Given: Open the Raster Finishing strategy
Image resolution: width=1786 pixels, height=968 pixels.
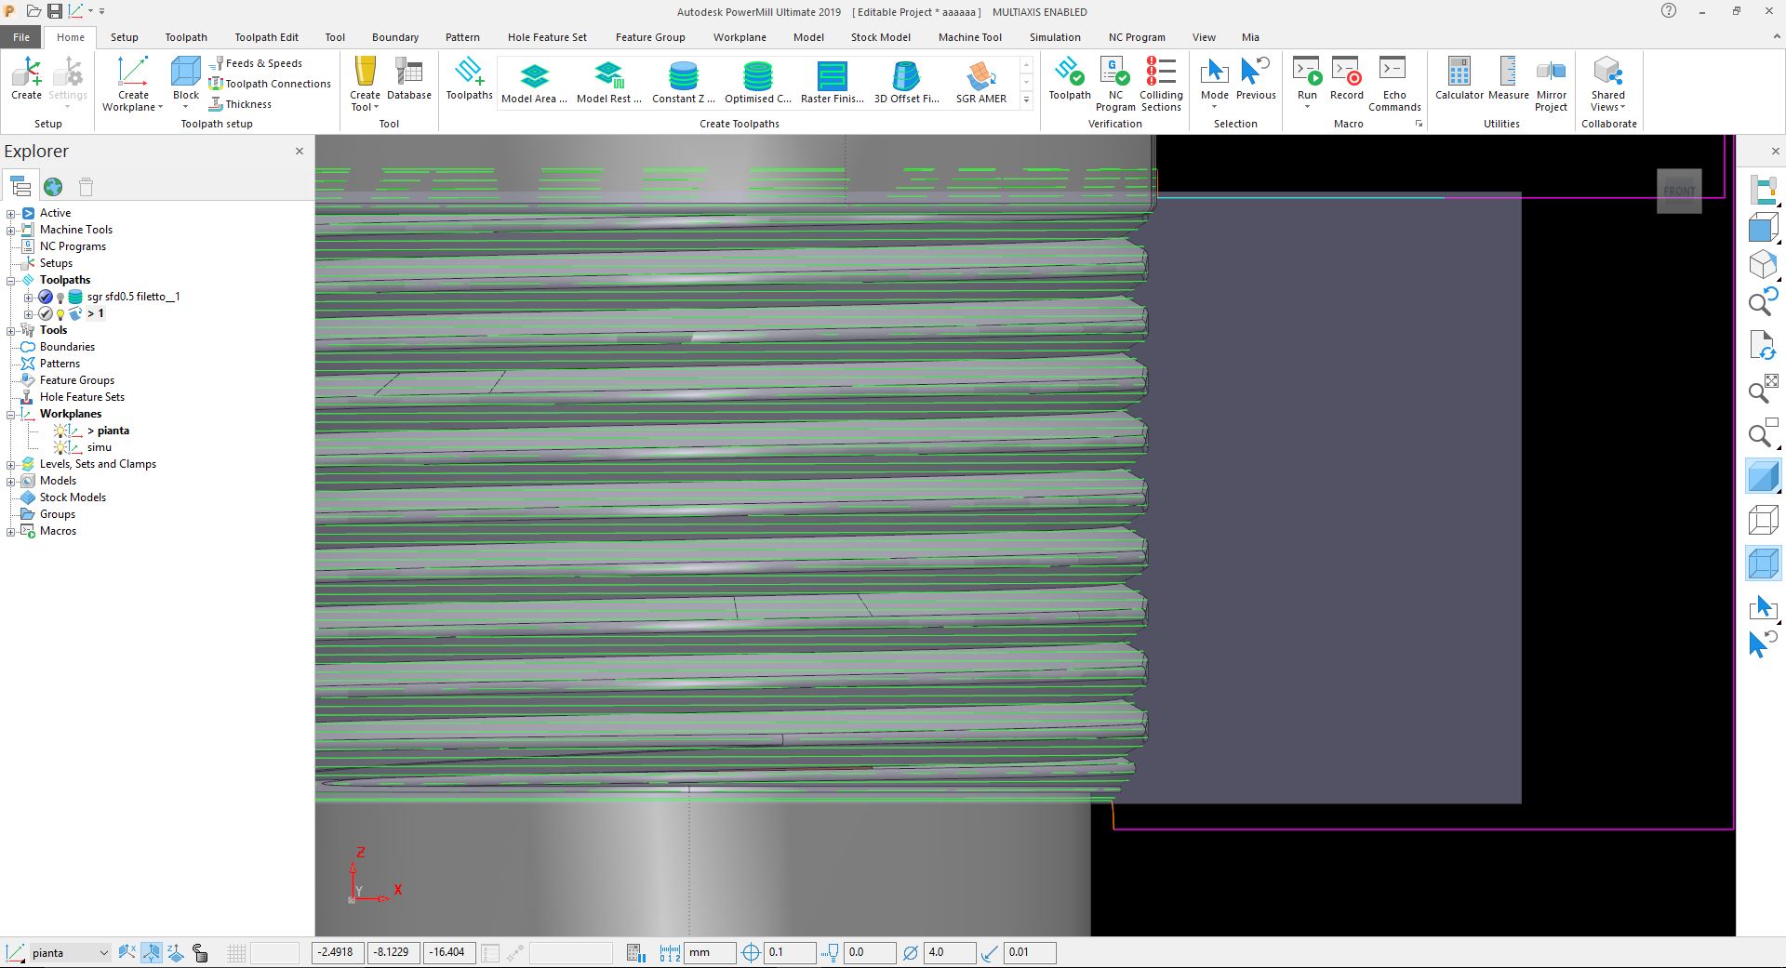Looking at the screenshot, I should (831, 79).
